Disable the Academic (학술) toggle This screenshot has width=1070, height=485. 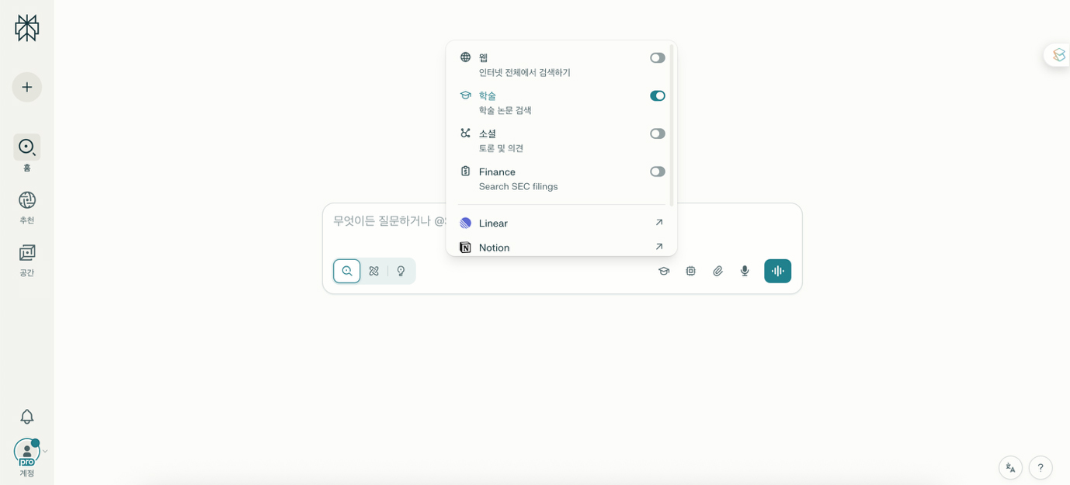(657, 96)
